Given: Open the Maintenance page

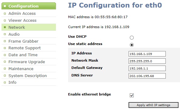Looking at the screenshot, I should (x=29, y=69).
